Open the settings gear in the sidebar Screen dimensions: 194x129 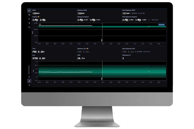point(29,23)
